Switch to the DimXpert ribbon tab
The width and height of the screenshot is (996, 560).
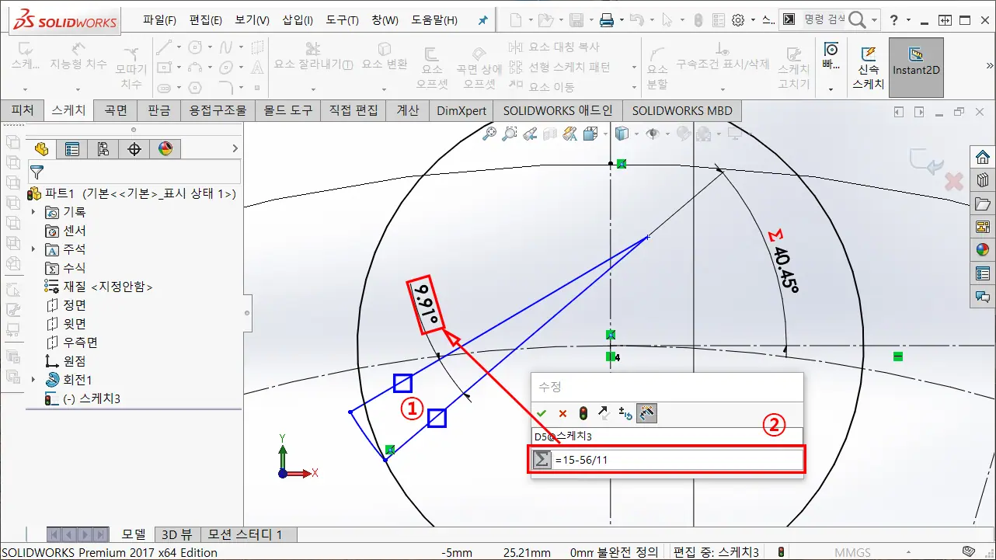pos(461,110)
